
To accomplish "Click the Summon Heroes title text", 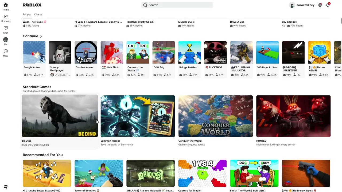I will click(110, 141).
